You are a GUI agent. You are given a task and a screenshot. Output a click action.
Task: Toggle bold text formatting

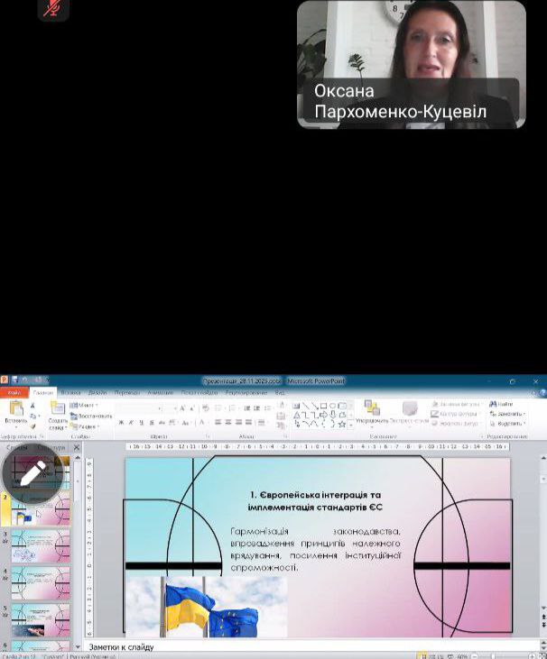click(121, 422)
